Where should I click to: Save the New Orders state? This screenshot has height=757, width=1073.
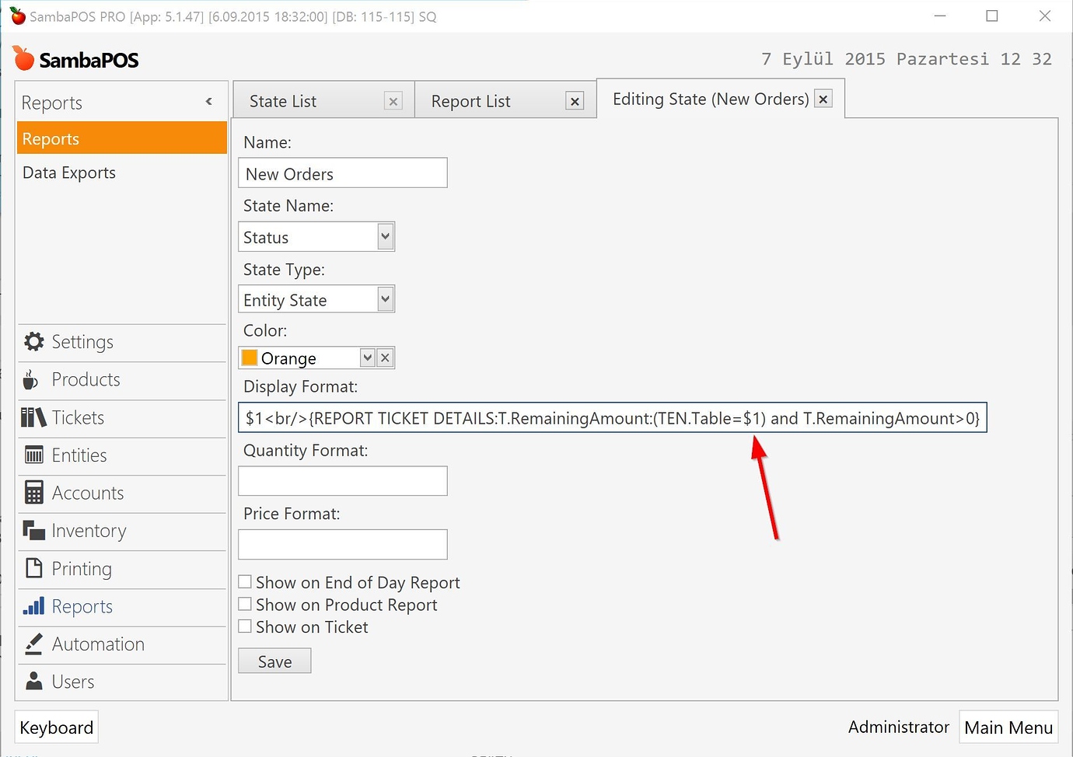[x=274, y=661]
